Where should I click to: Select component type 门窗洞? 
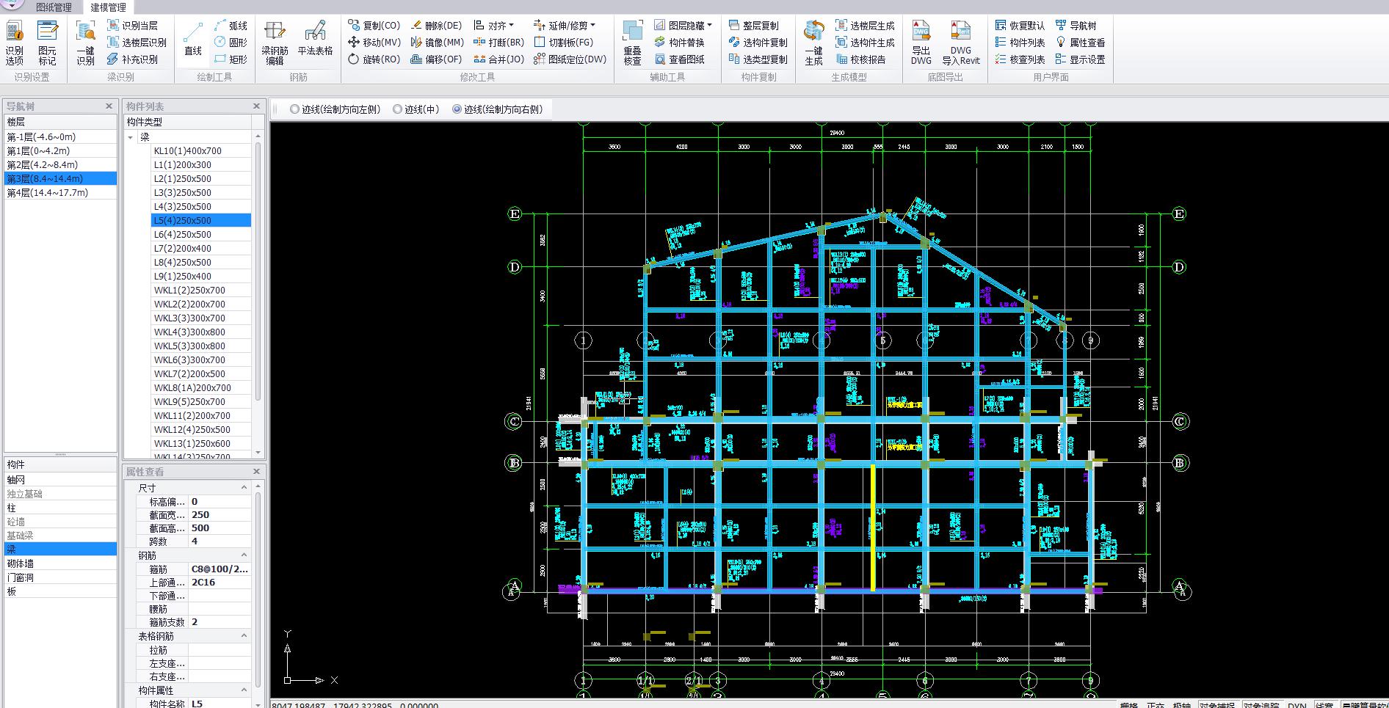[x=60, y=577]
